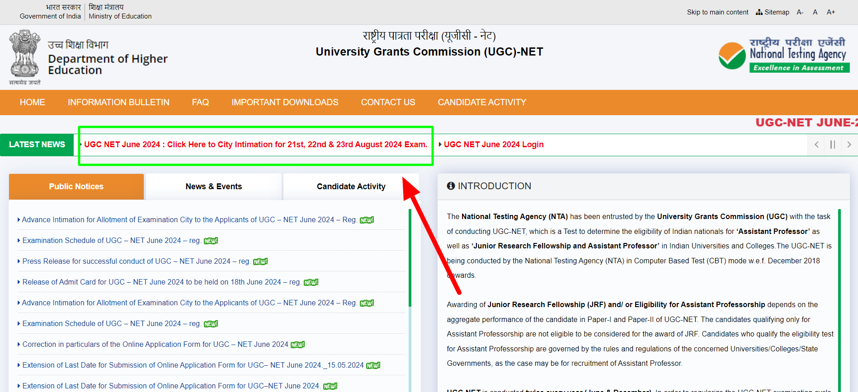This screenshot has width=858, height=392.
Task: Click University Grants Commission (UGC)-NET title
Action: [x=429, y=52]
